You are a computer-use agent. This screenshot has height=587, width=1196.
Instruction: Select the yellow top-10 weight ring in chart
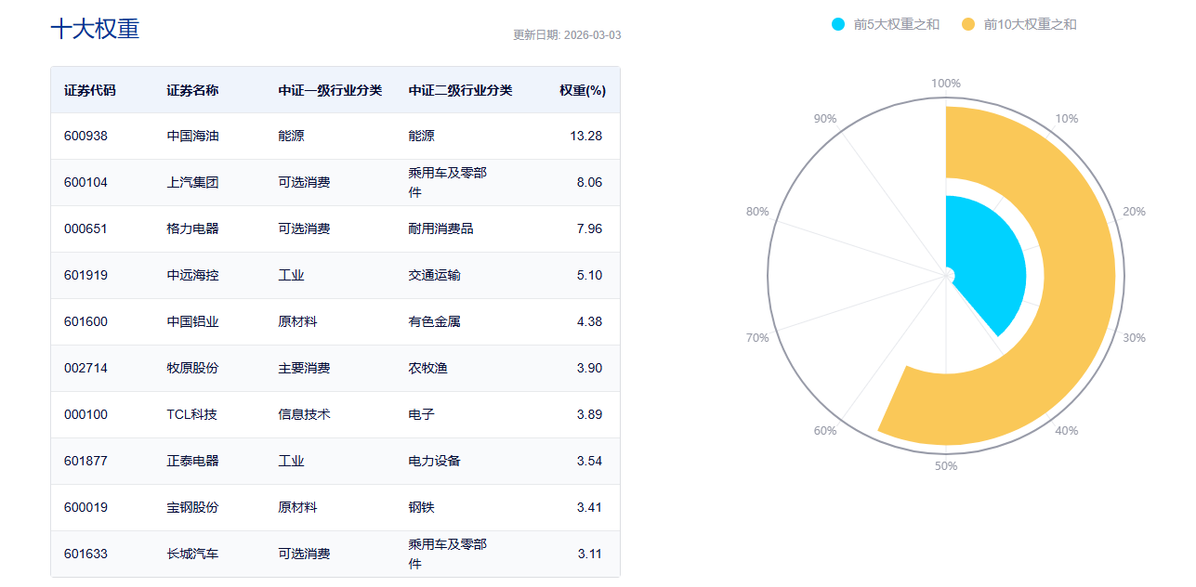click(1076, 279)
